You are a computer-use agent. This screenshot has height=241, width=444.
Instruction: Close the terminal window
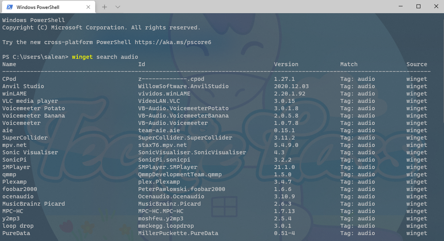tap(436, 6)
